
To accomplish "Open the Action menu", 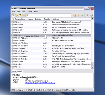I will click(x=30, y=12).
